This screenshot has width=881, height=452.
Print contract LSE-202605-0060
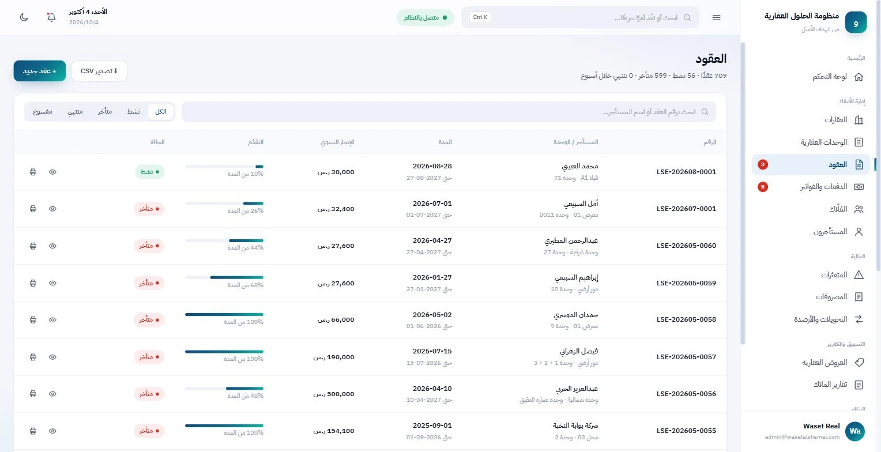tap(33, 246)
